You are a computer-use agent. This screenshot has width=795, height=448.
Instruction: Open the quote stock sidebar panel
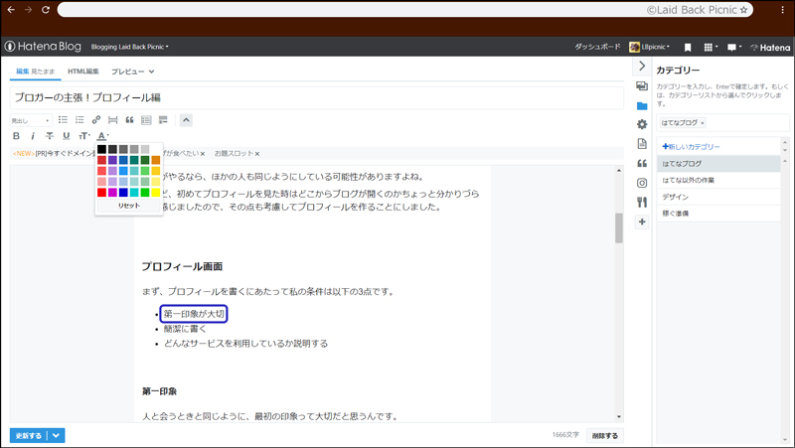[642, 163]
